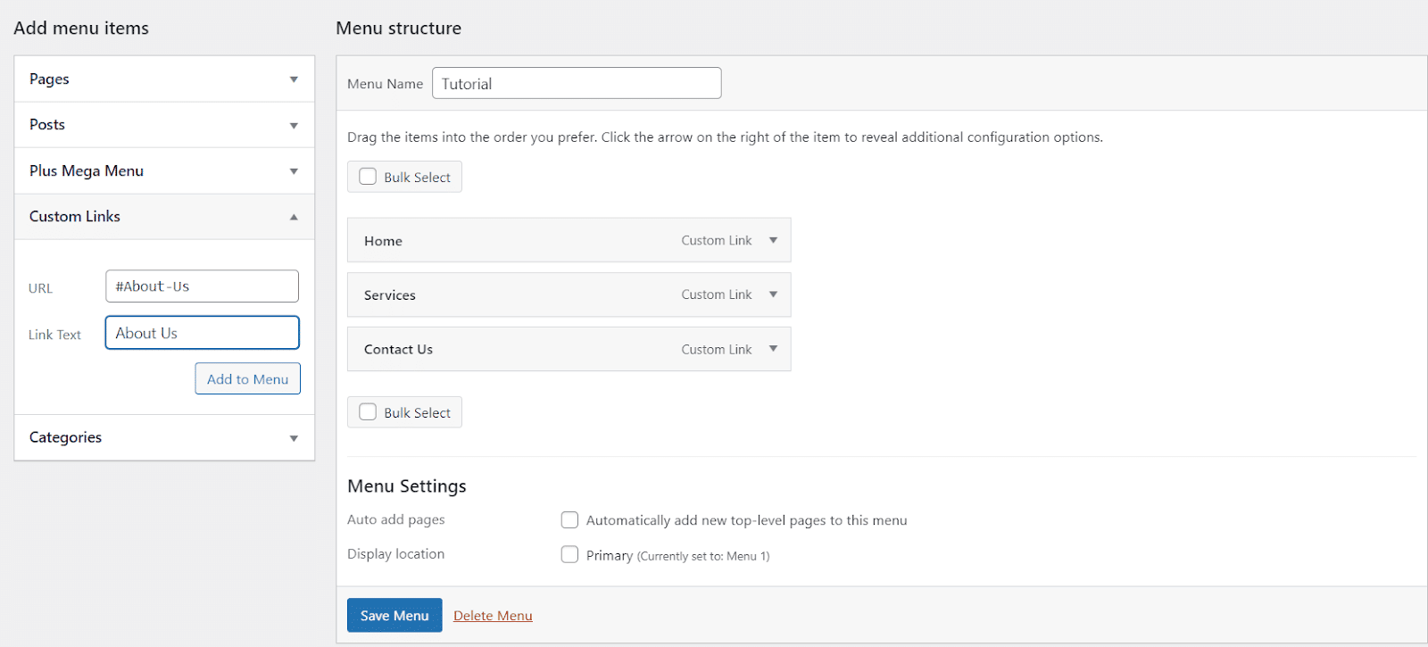This screenshot has height=647, width=1428.
Task: Open the Contact Us item options arrow
Action: (773, 349)
